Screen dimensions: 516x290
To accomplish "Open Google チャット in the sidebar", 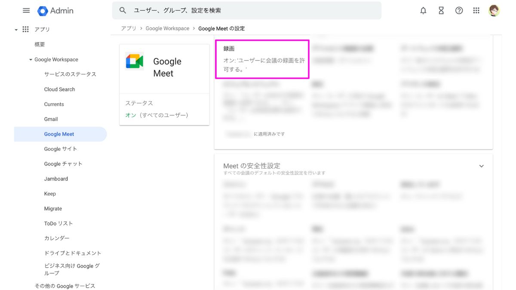I will click(63, 164).
